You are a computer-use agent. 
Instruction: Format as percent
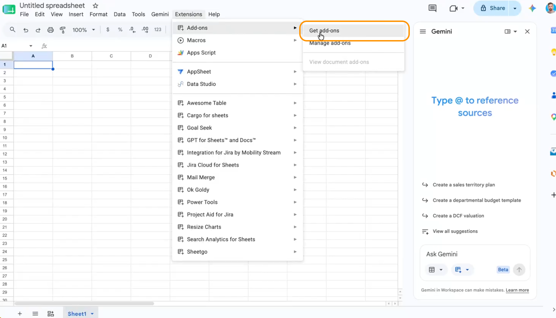point(120,30)
